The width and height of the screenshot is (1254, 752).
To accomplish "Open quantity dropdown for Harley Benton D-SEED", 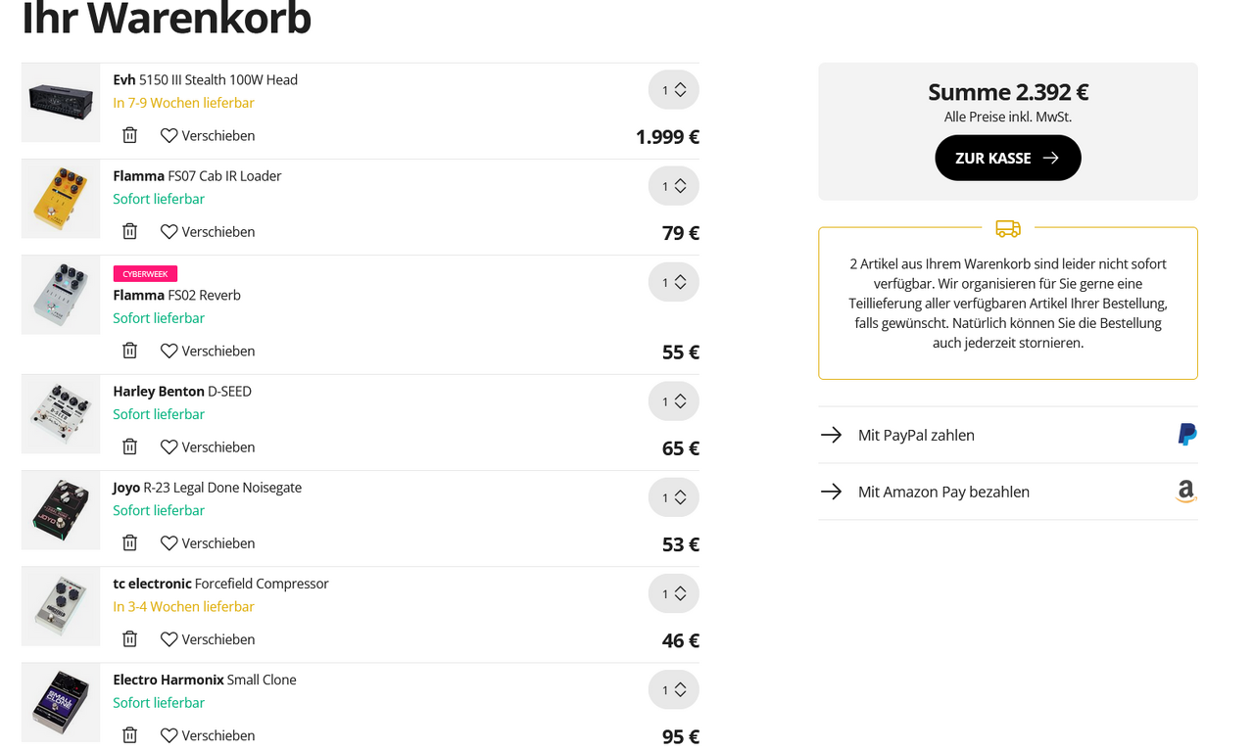I will (x=674, y=401).
